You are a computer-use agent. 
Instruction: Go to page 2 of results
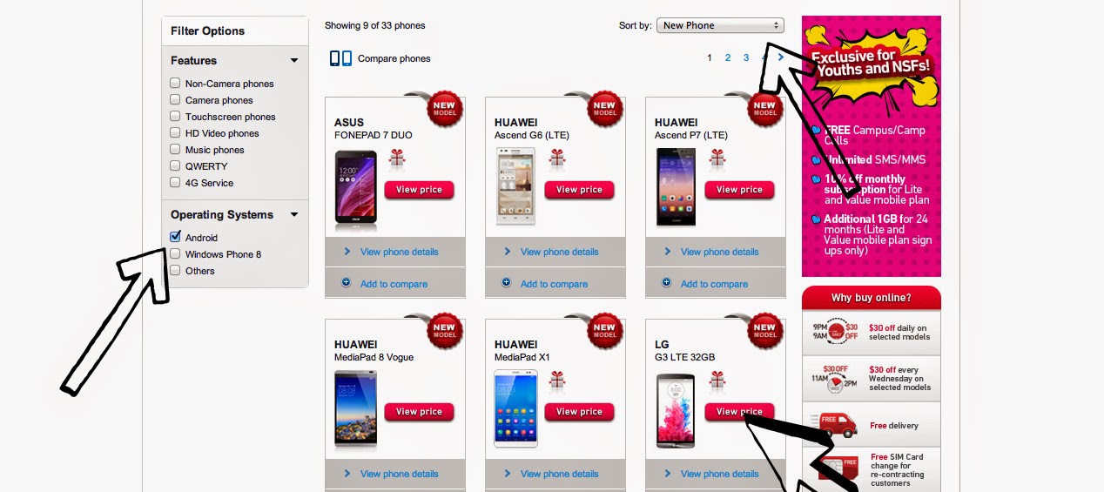pyautogui.click(x=728, y=58)
